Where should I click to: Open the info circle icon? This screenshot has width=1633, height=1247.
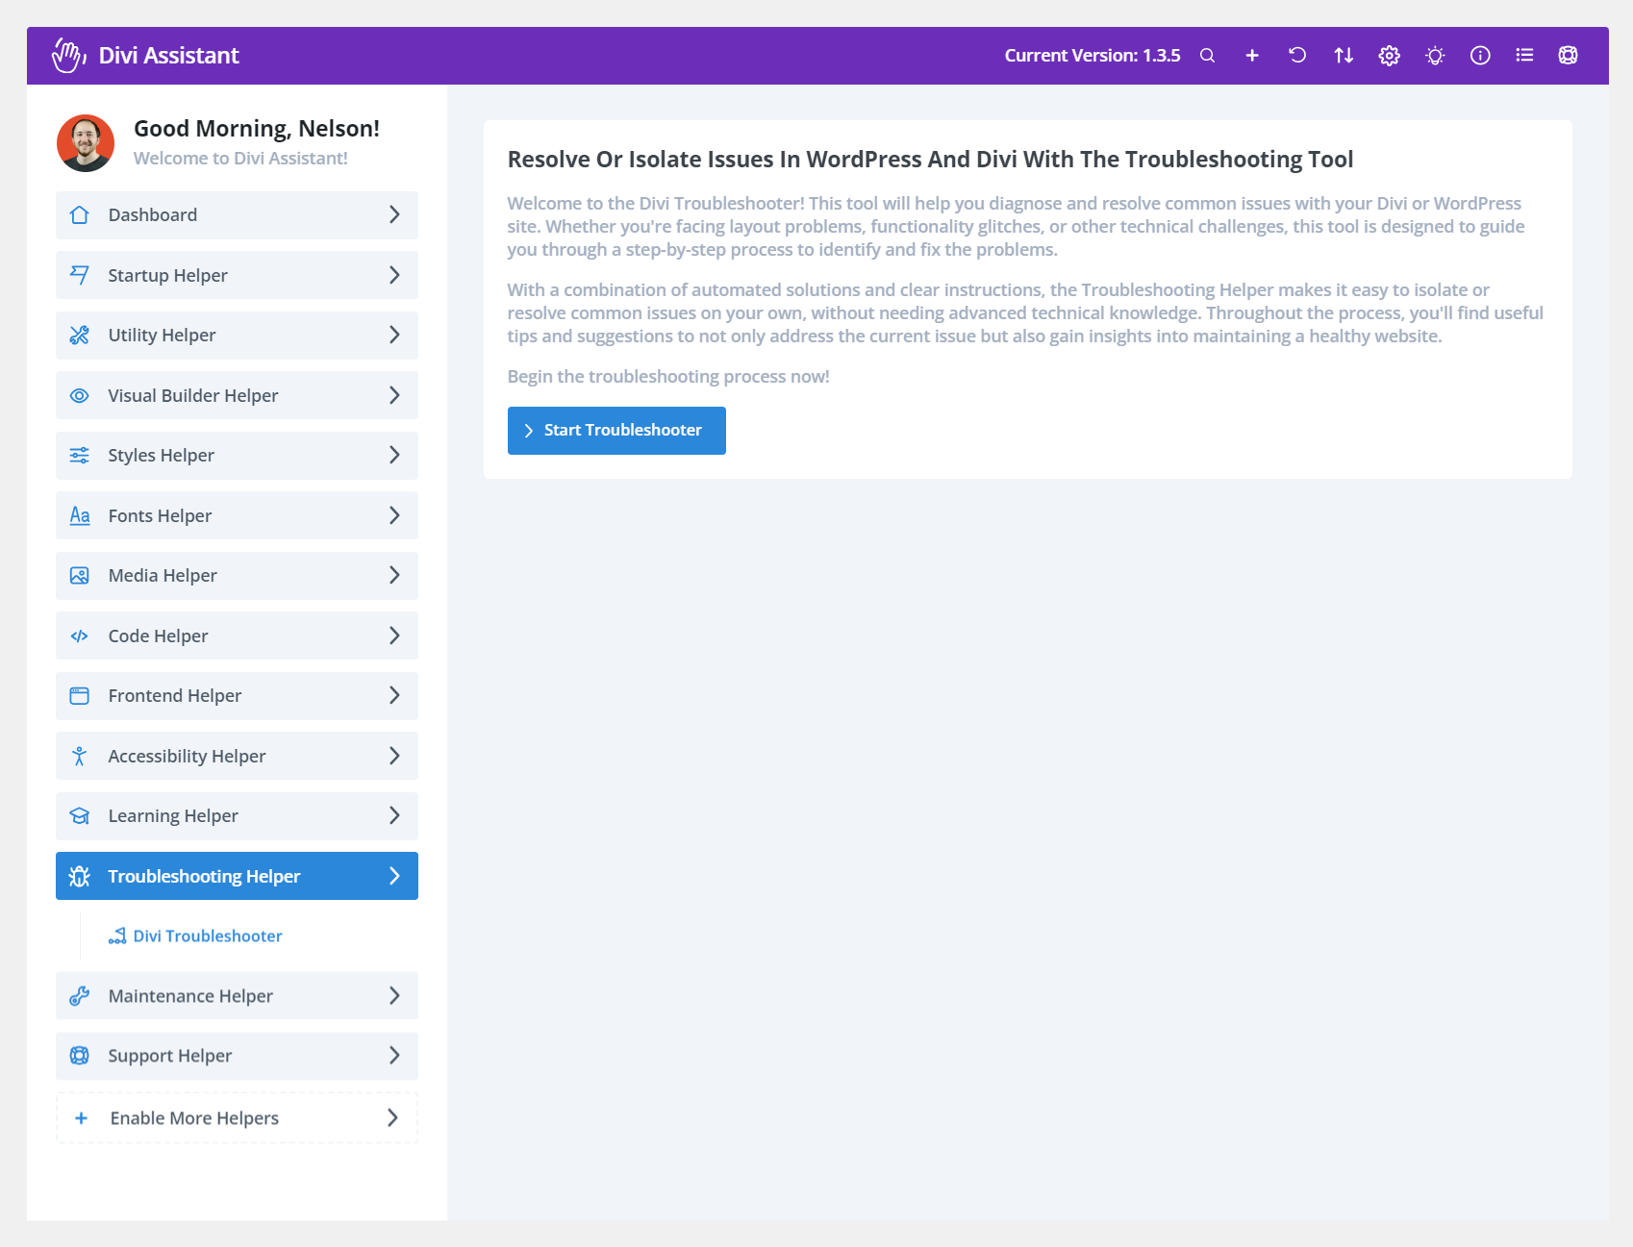(x=1480, y=56)
